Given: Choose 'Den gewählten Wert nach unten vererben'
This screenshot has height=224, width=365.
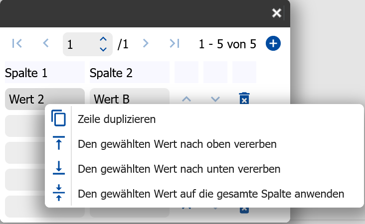Looking at the screenshot, I should (x=179, y=169).
